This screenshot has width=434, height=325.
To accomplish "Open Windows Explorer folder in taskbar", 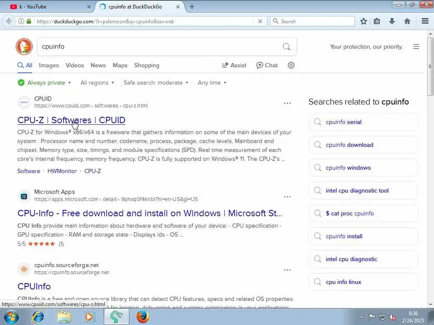I will click(x=64, y=317).
